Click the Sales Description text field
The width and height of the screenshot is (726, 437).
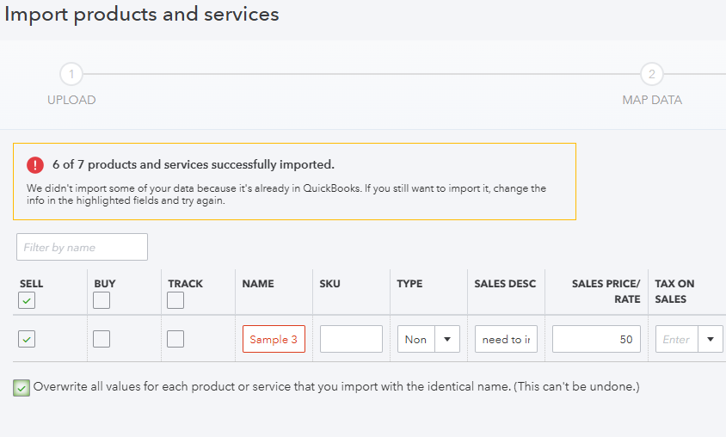click(x=506, y=339)
